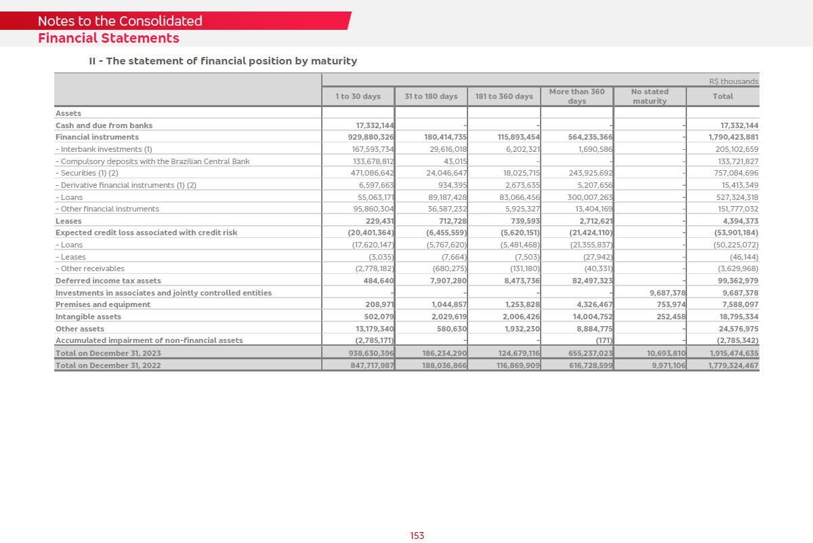
Task: Click the "1 to 30 days" column header
Action: pyautogui.click(x=358, y=96)
